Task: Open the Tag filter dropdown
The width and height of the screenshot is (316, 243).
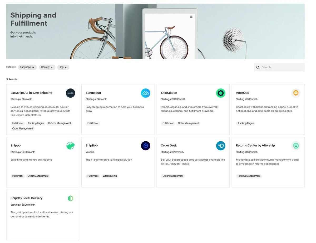Action: click(63, 67)
